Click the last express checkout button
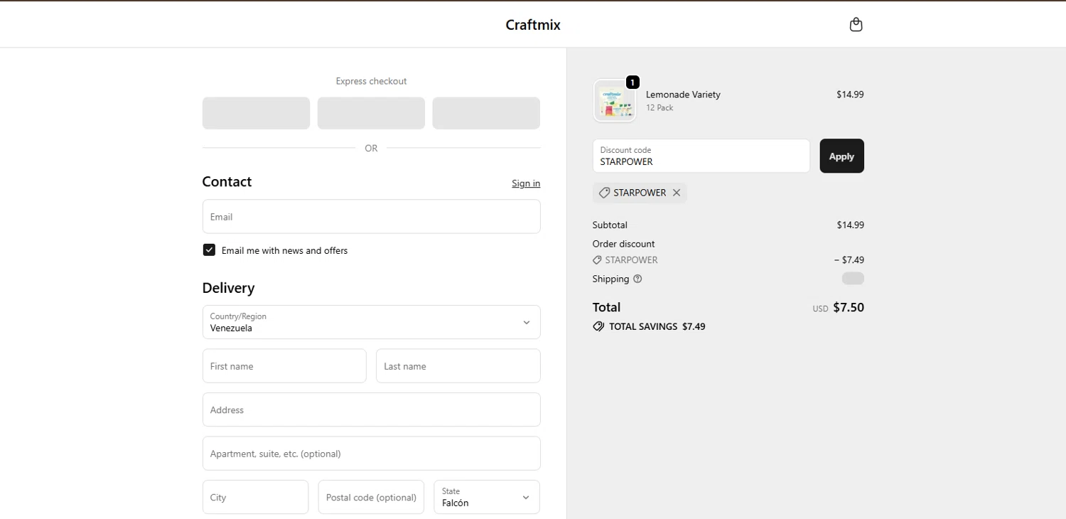The width and height of the screenshot is (1066, 519). click(x=486, y=113)
